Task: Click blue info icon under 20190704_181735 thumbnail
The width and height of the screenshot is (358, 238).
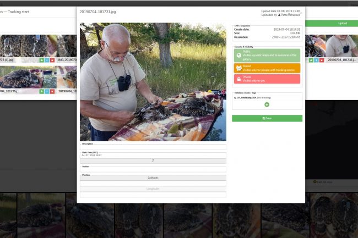Action: pyautogui.click(x=47, y=91)
